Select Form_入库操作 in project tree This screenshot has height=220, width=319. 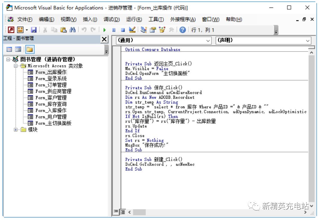point(51,110)
